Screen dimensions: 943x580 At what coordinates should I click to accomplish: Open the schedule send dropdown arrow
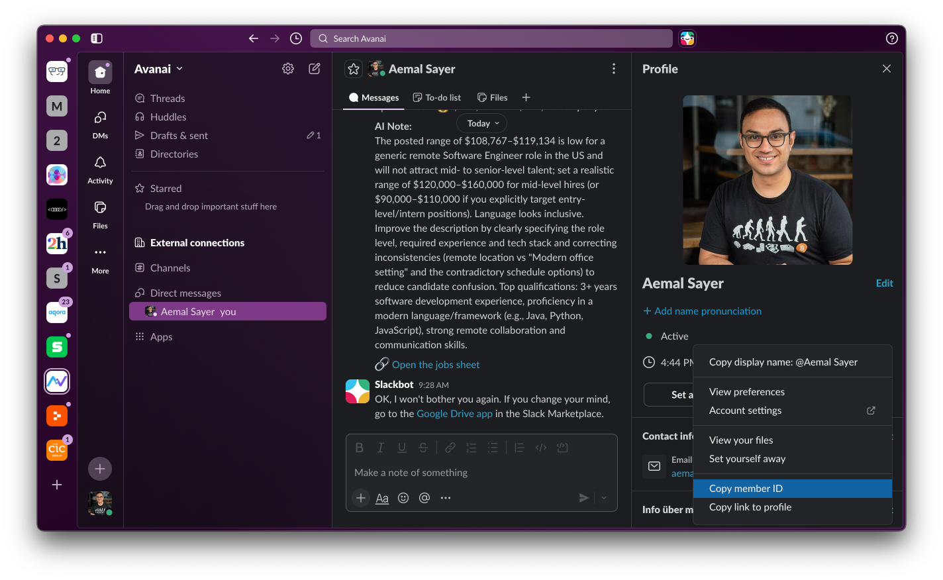click(604, 498)
